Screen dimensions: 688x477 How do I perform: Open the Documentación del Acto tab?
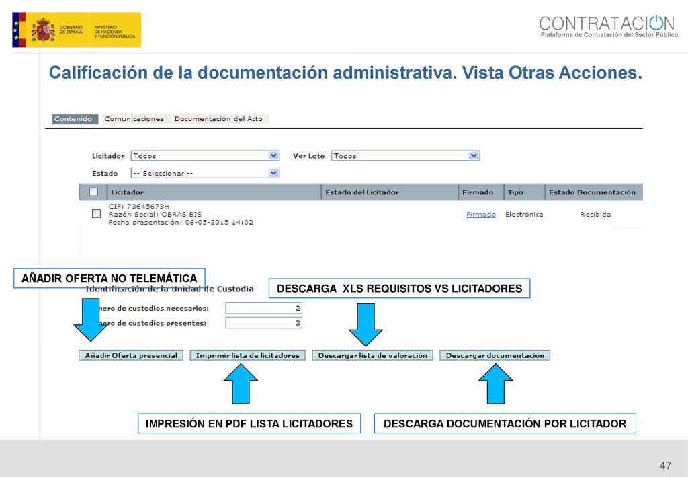click(x=220, y=119)
